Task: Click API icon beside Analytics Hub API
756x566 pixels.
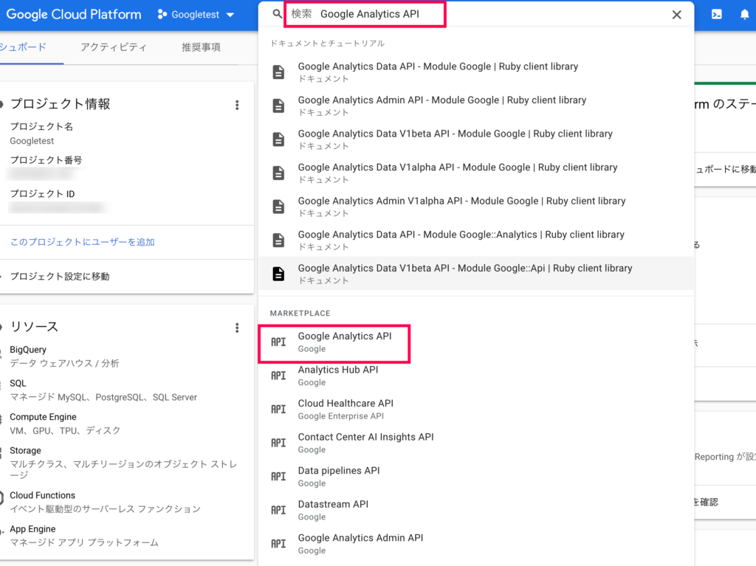Action: tap(278, 376)
